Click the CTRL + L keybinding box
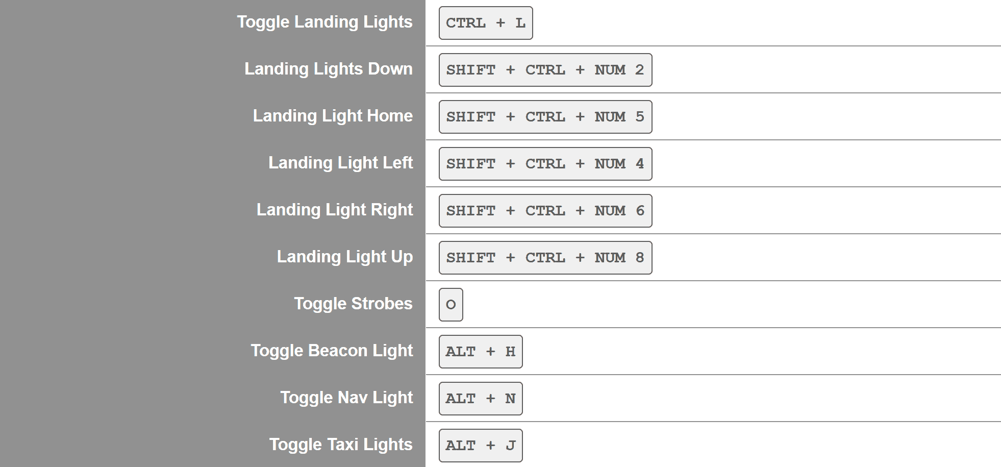1001x467 pixels. pyautogui.click(x=485, y=23)
